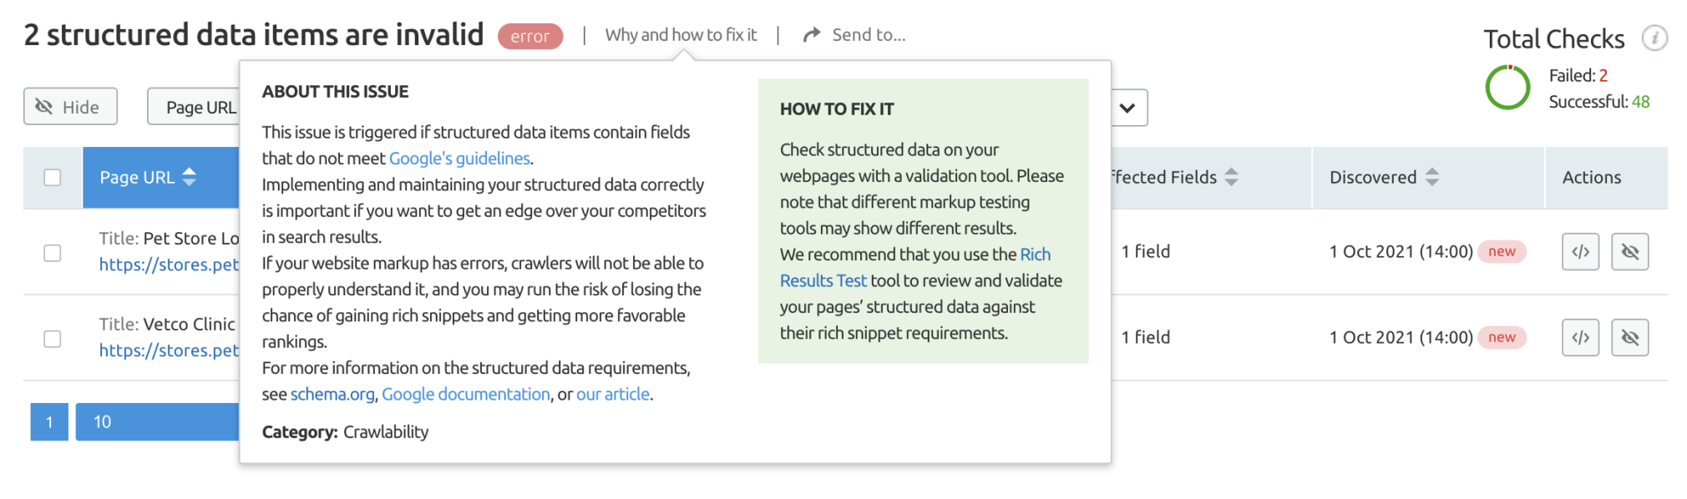1687x499 pixels.
Task: Go to page 1 in pagination
Action: (x=49, y=421)
